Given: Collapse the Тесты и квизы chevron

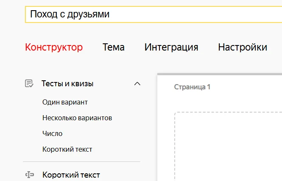Looking at the screenshot, I should tap(137, 84).
